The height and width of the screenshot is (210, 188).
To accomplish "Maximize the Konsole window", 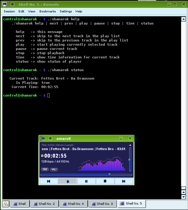I will point(175,5).
